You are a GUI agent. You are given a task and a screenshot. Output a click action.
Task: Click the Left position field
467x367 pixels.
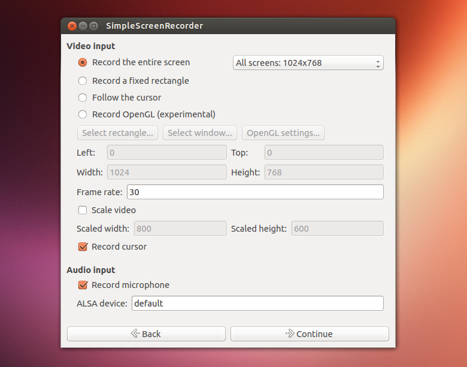pyautogui.click(x=167, y=153)
